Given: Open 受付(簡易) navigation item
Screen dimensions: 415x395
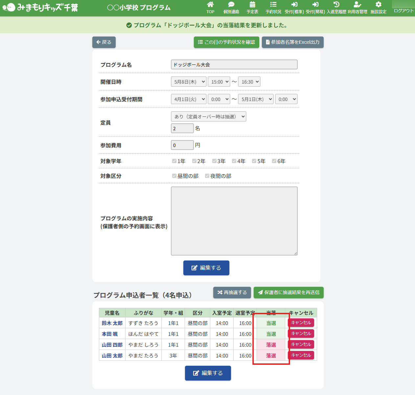Looking at the screenshot, I should pyautogui.click(x=315, y=8).
